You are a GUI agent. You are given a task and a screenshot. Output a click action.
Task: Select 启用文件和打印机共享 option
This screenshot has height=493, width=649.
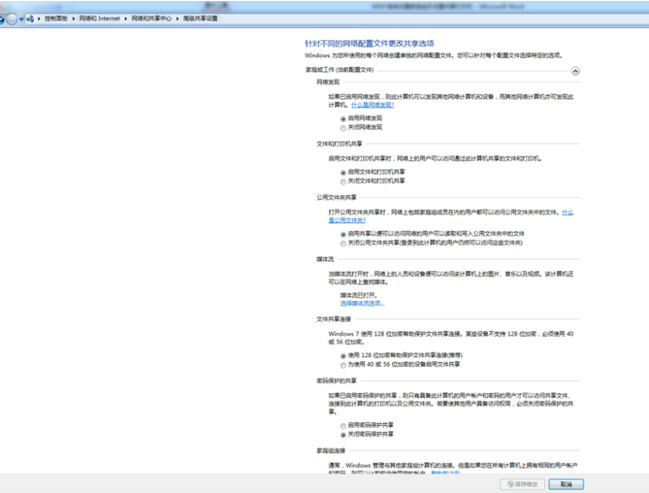point(343,173)
